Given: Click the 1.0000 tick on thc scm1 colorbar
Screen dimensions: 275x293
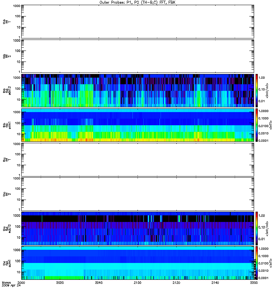Looking at the screenshot, I should coord(263,249).
